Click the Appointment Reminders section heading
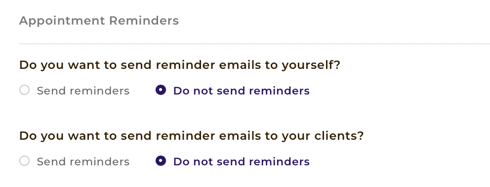The width and height of the screenshot is (490, 187). coord(99,21)
